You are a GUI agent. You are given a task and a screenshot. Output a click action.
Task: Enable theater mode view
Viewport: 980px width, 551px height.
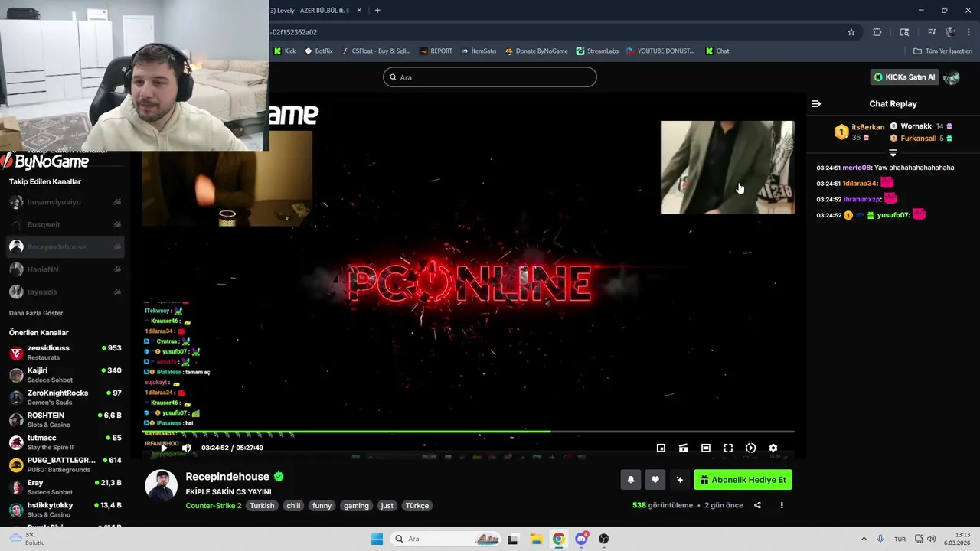pyautogui.click(x=706, y=448)
